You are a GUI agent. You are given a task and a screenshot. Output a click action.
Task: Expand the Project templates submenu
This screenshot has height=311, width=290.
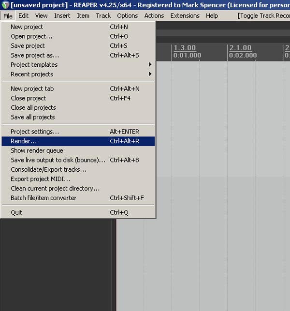pyautogui.click(x=78, y=65)
